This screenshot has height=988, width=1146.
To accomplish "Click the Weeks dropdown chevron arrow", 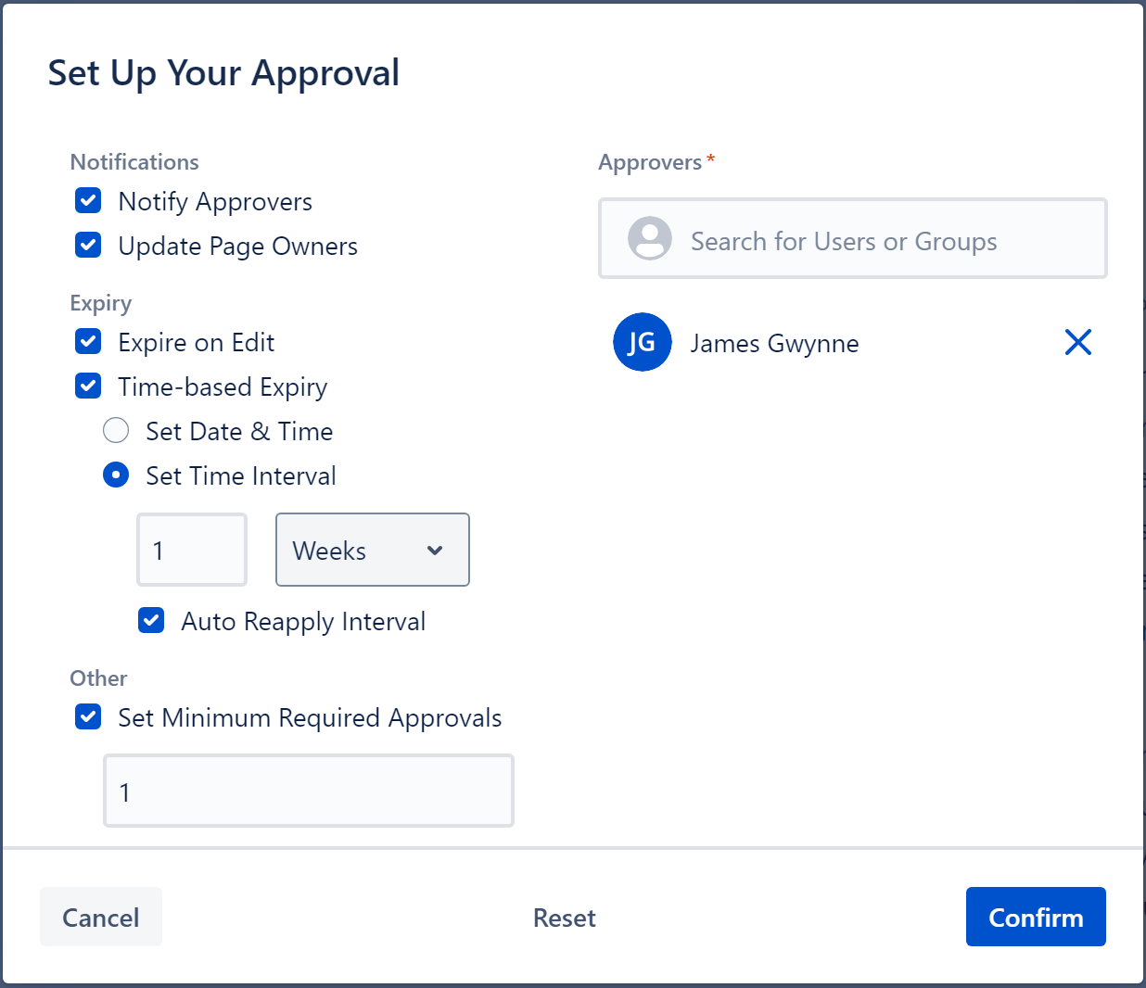I will point(434,551).
